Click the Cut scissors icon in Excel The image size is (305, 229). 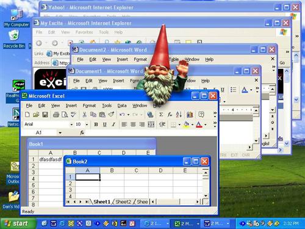click(x=84, y=115)
